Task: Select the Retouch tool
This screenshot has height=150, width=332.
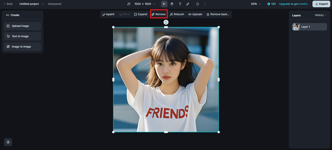Action: click(177, 14)
